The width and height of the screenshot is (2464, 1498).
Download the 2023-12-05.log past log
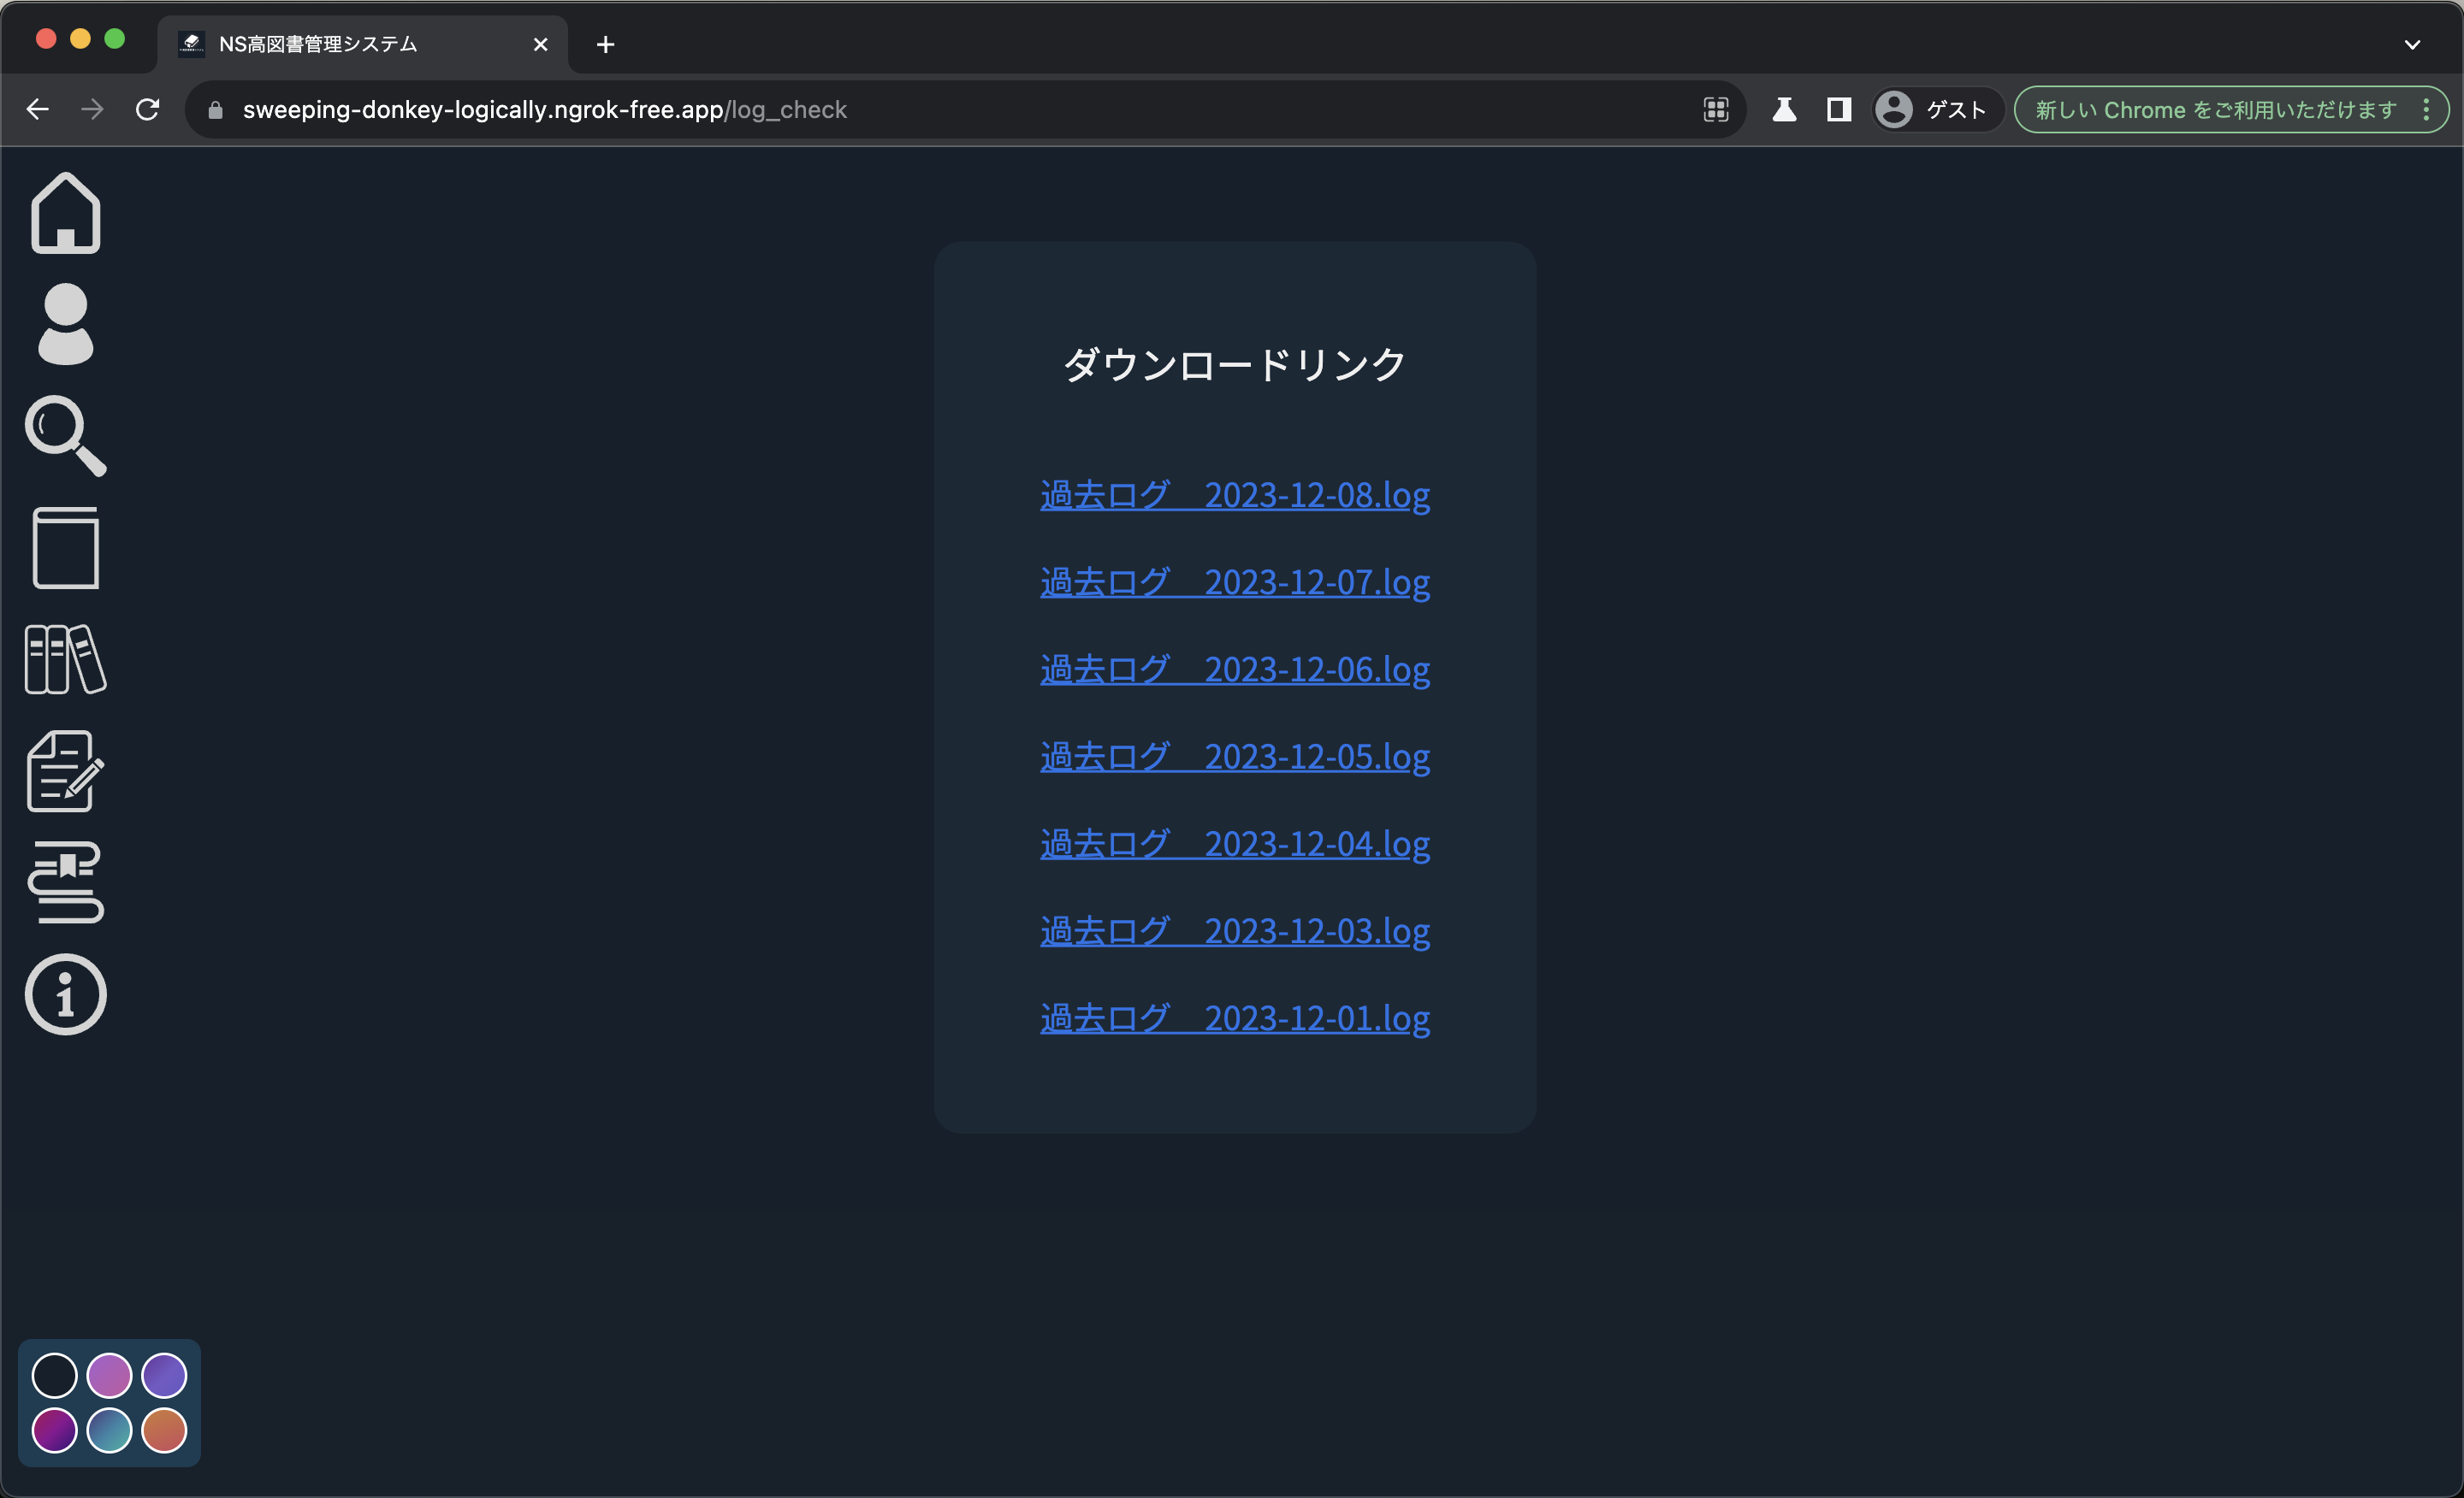1235,758
